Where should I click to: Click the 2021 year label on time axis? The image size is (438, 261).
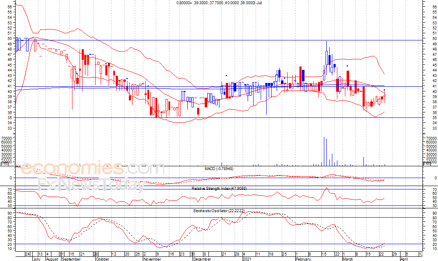(248, 259)
